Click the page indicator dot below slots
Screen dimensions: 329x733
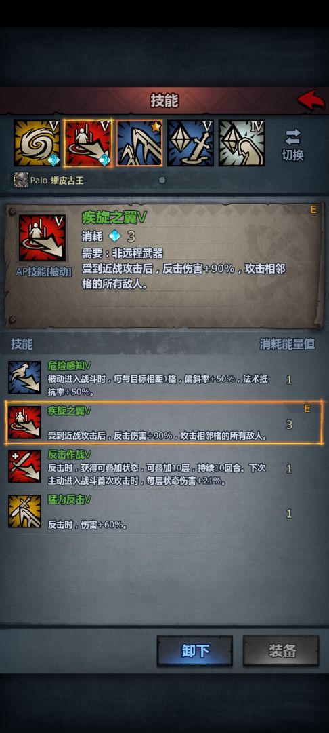[162, 180]
